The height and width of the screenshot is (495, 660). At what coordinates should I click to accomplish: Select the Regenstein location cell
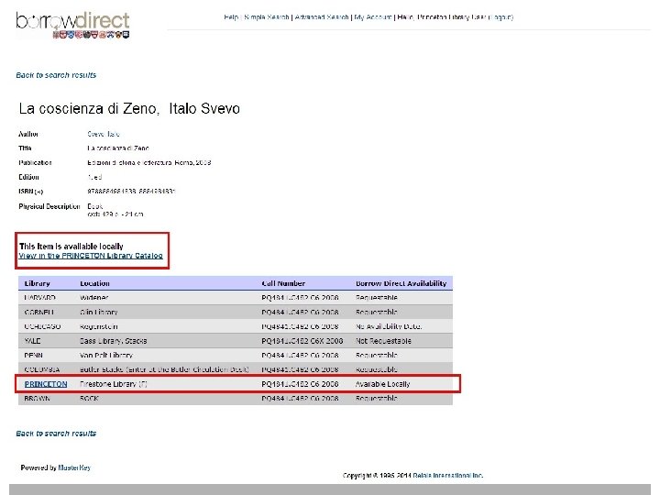(99, 326)
